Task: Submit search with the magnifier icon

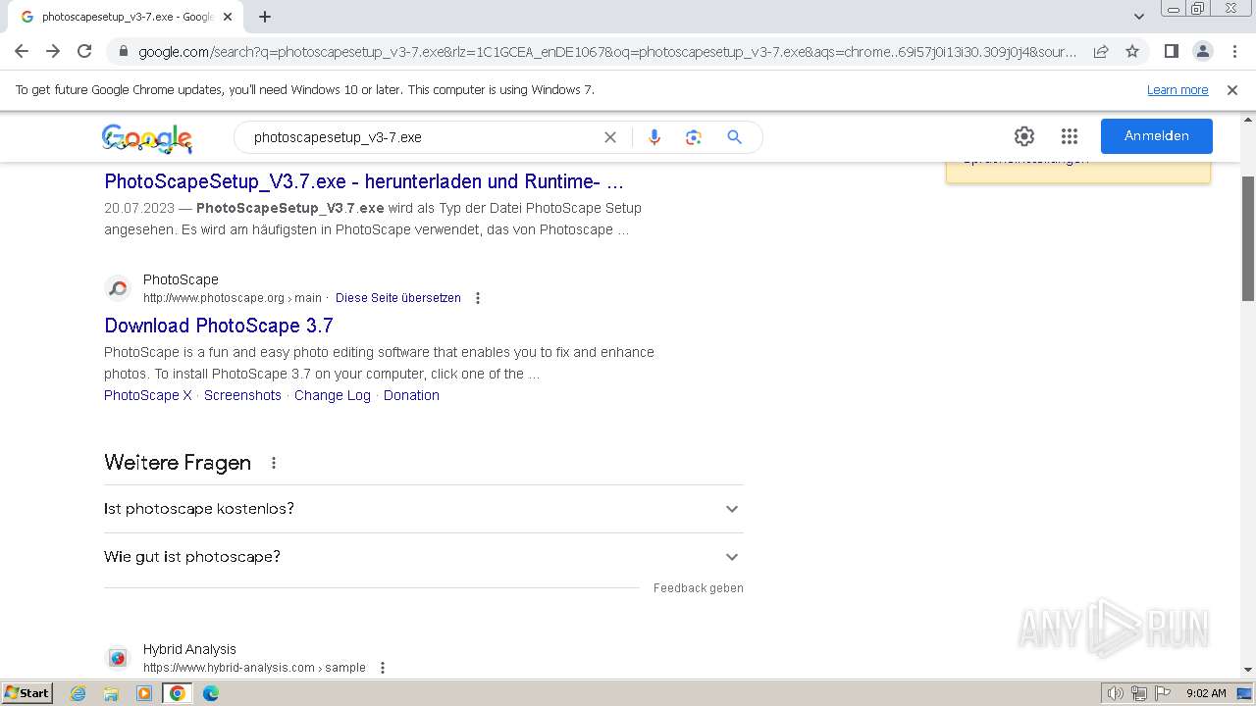Action: coord(734,137)
